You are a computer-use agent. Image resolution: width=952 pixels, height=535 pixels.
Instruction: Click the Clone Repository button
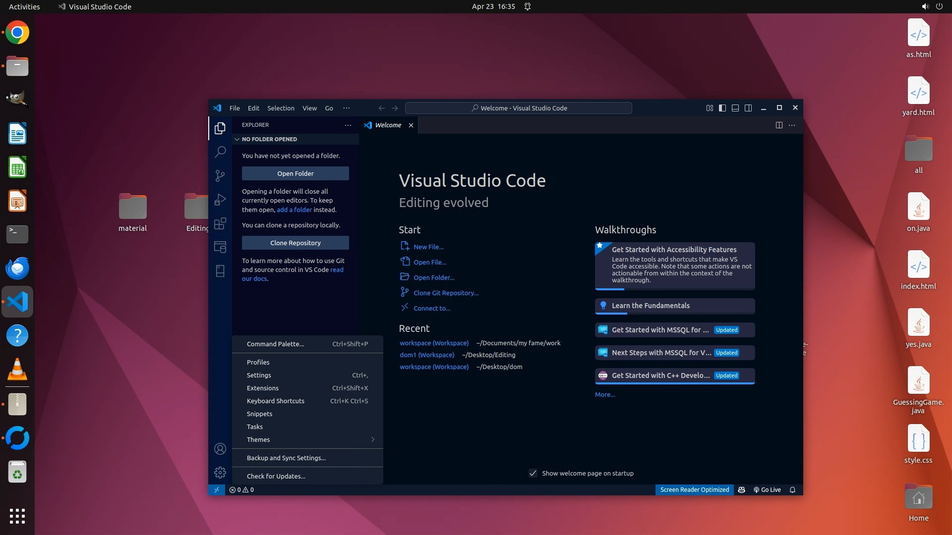pyautogui.click(x=296, y=243)
